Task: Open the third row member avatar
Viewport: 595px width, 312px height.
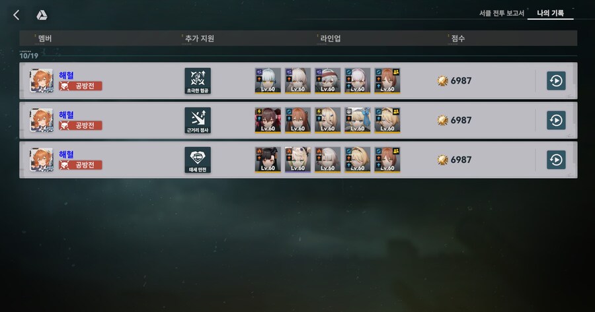Action: click(x=42, y=160)
